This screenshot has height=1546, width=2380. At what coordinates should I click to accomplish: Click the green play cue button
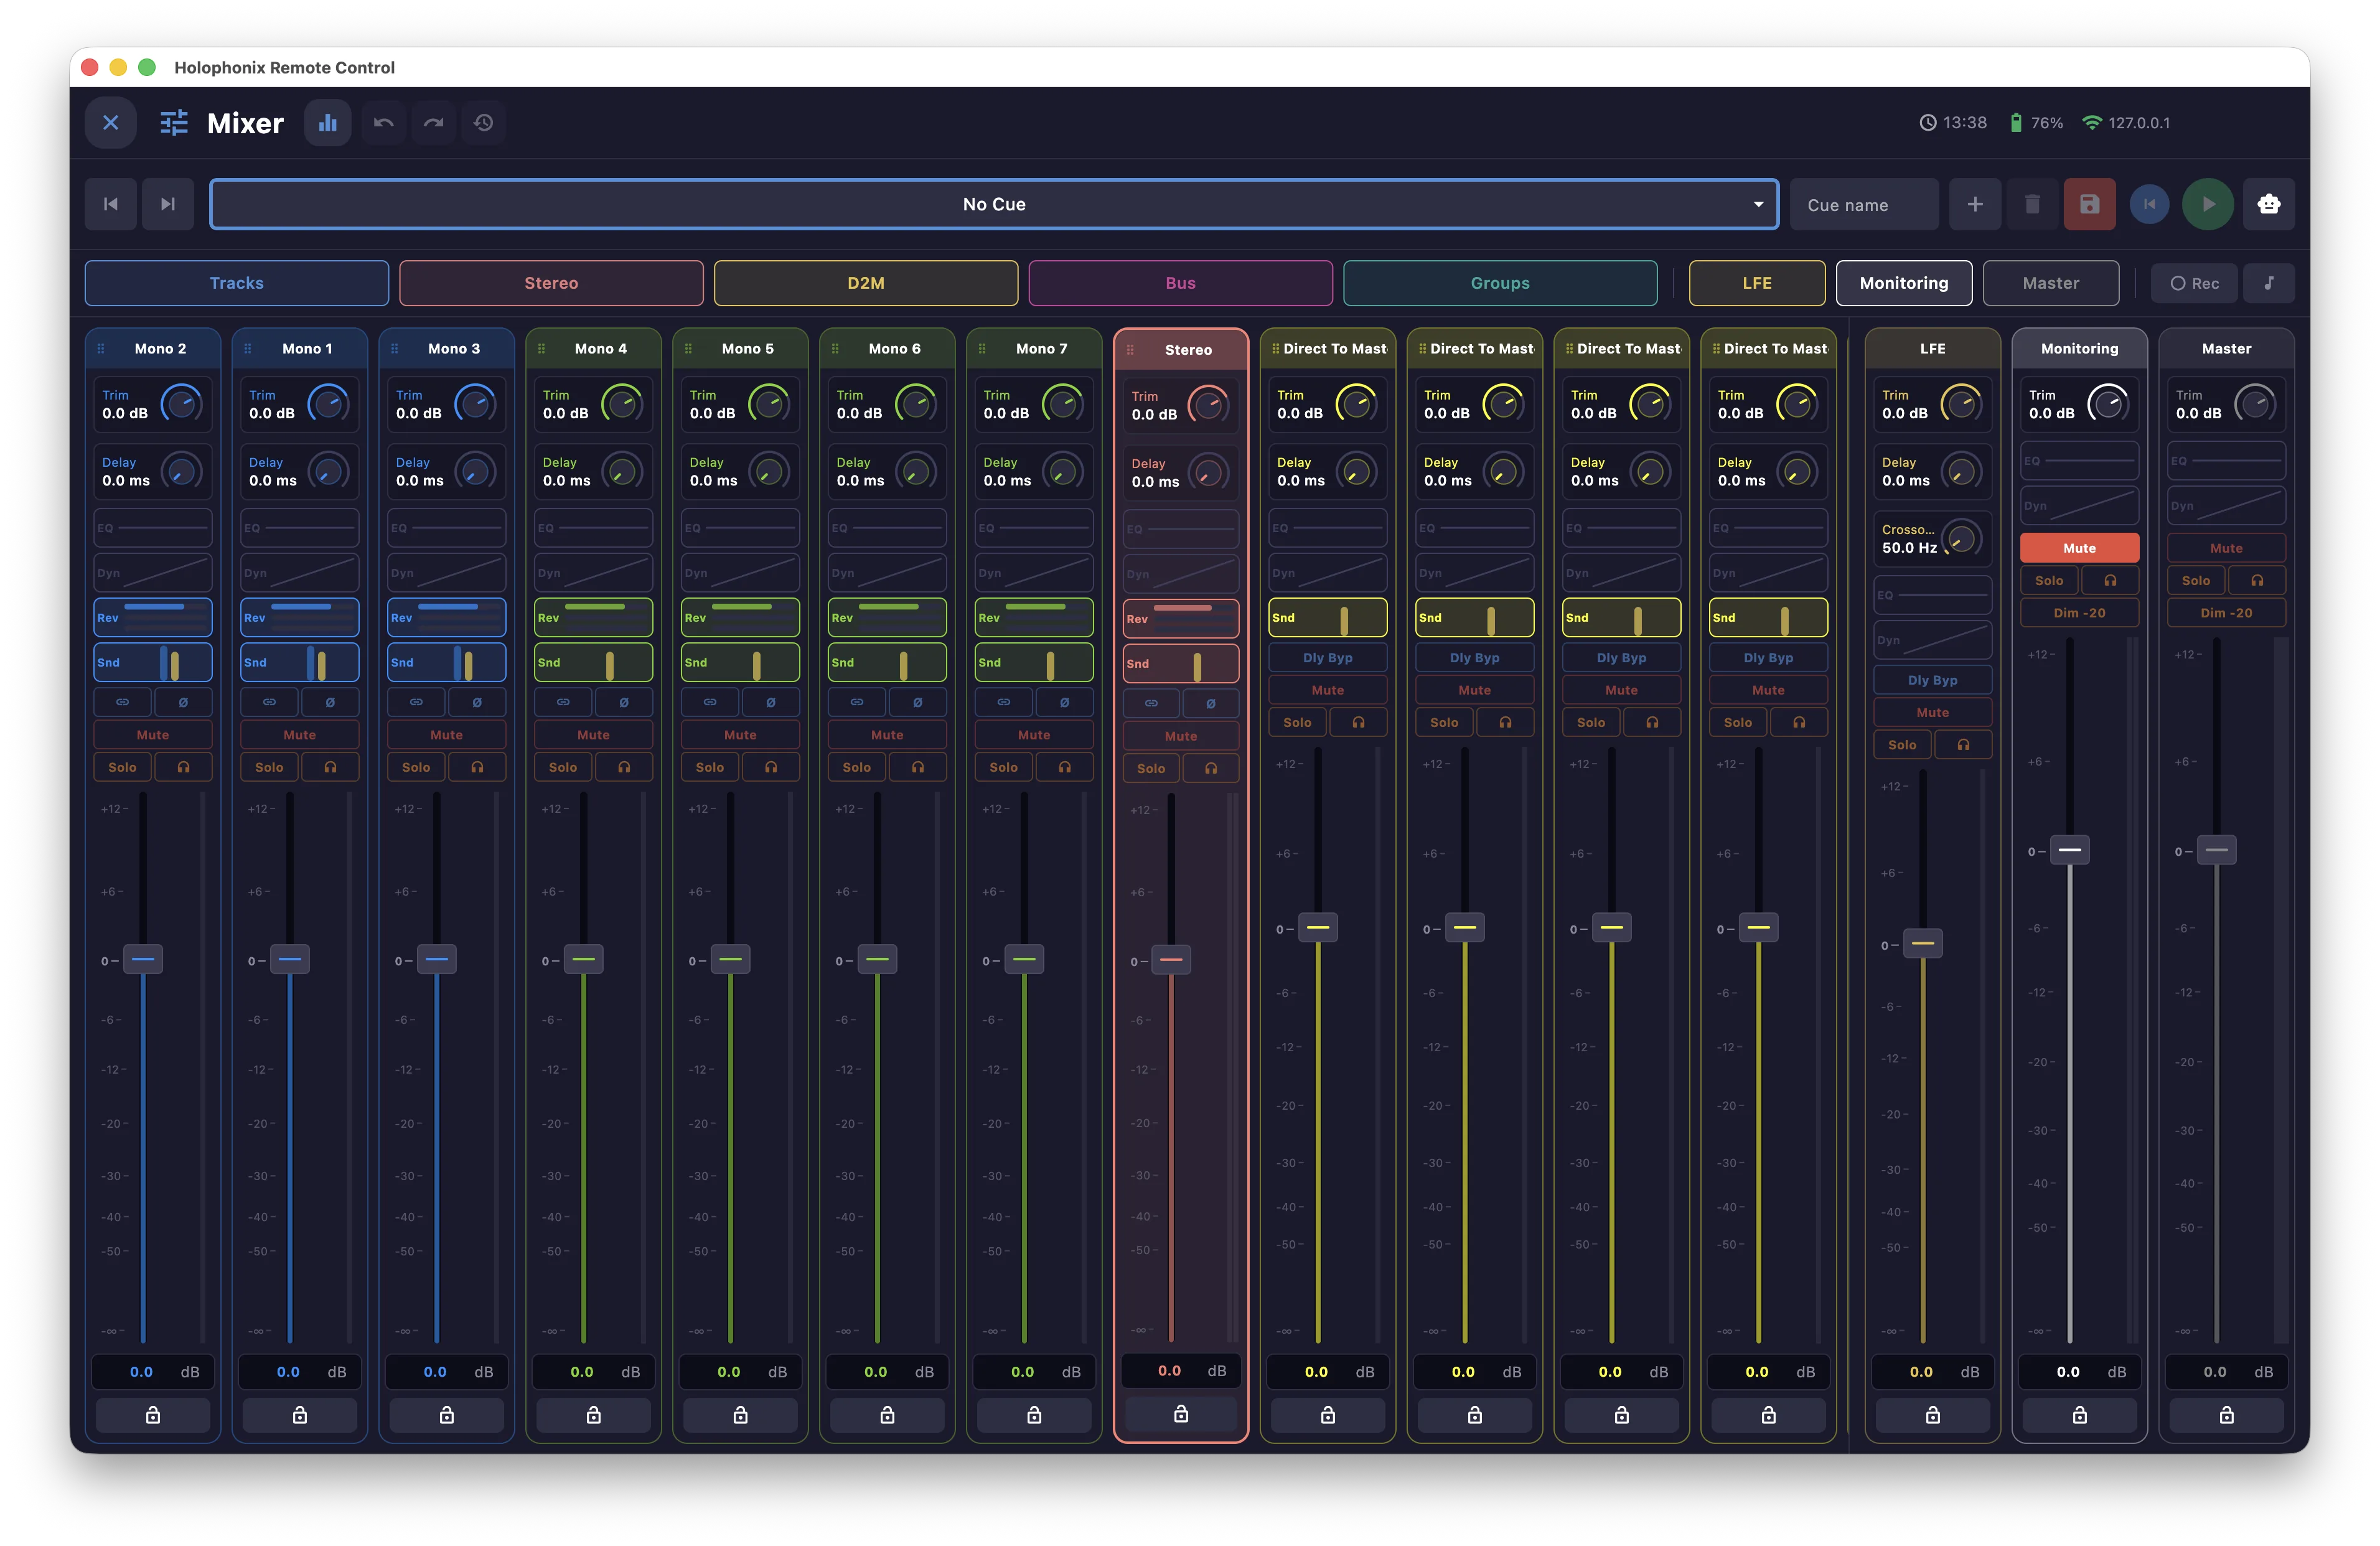tap(2208, 204)
